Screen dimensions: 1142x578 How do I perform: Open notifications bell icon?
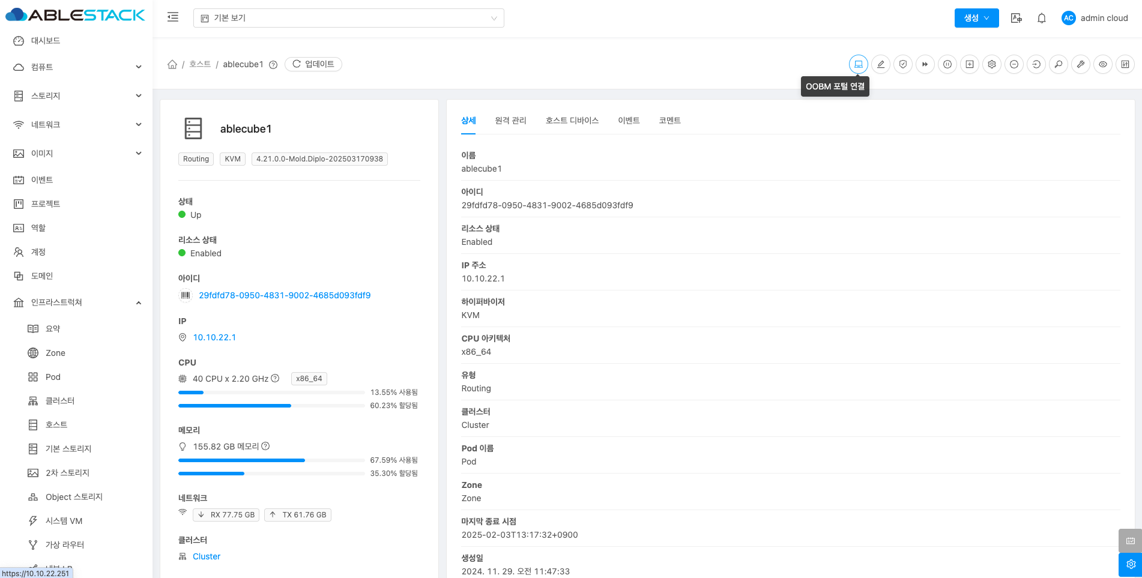(1041, 18)
